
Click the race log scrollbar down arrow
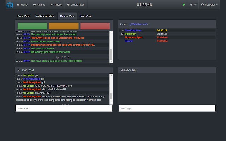111,61
